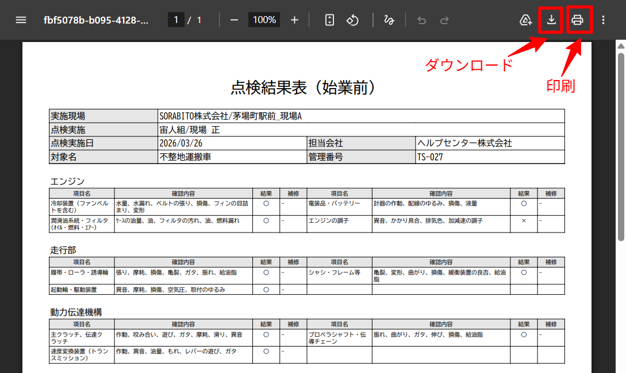Click the PDF file name in toolbar
Screen dimensions: 626x373
click(x=96, y=20)
